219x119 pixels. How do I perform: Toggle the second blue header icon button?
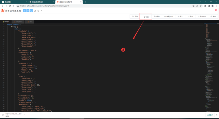(x=28, y=11)
